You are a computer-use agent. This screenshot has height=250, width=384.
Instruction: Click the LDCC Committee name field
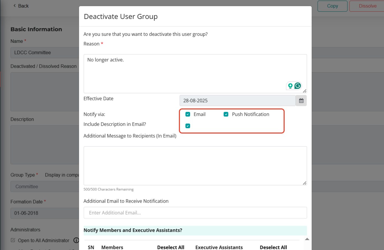pos(45,53)
